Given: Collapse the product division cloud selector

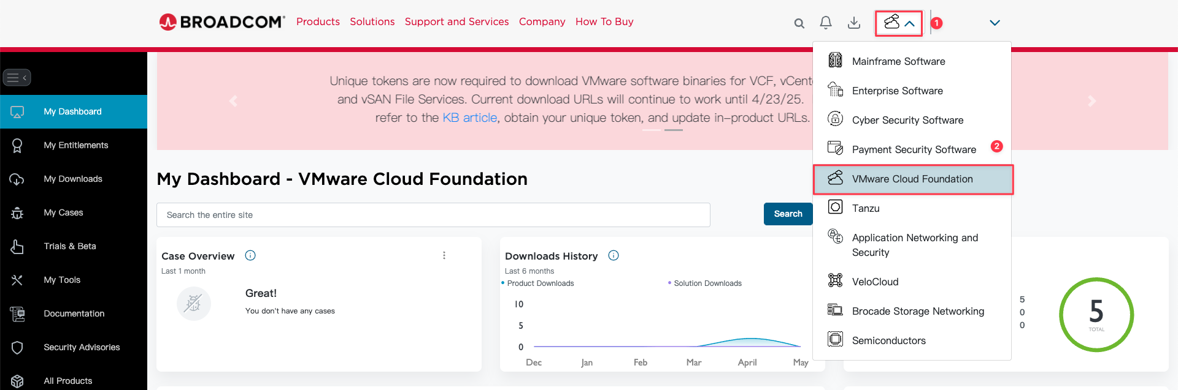Looking at the screenshot, I should 899,23.
